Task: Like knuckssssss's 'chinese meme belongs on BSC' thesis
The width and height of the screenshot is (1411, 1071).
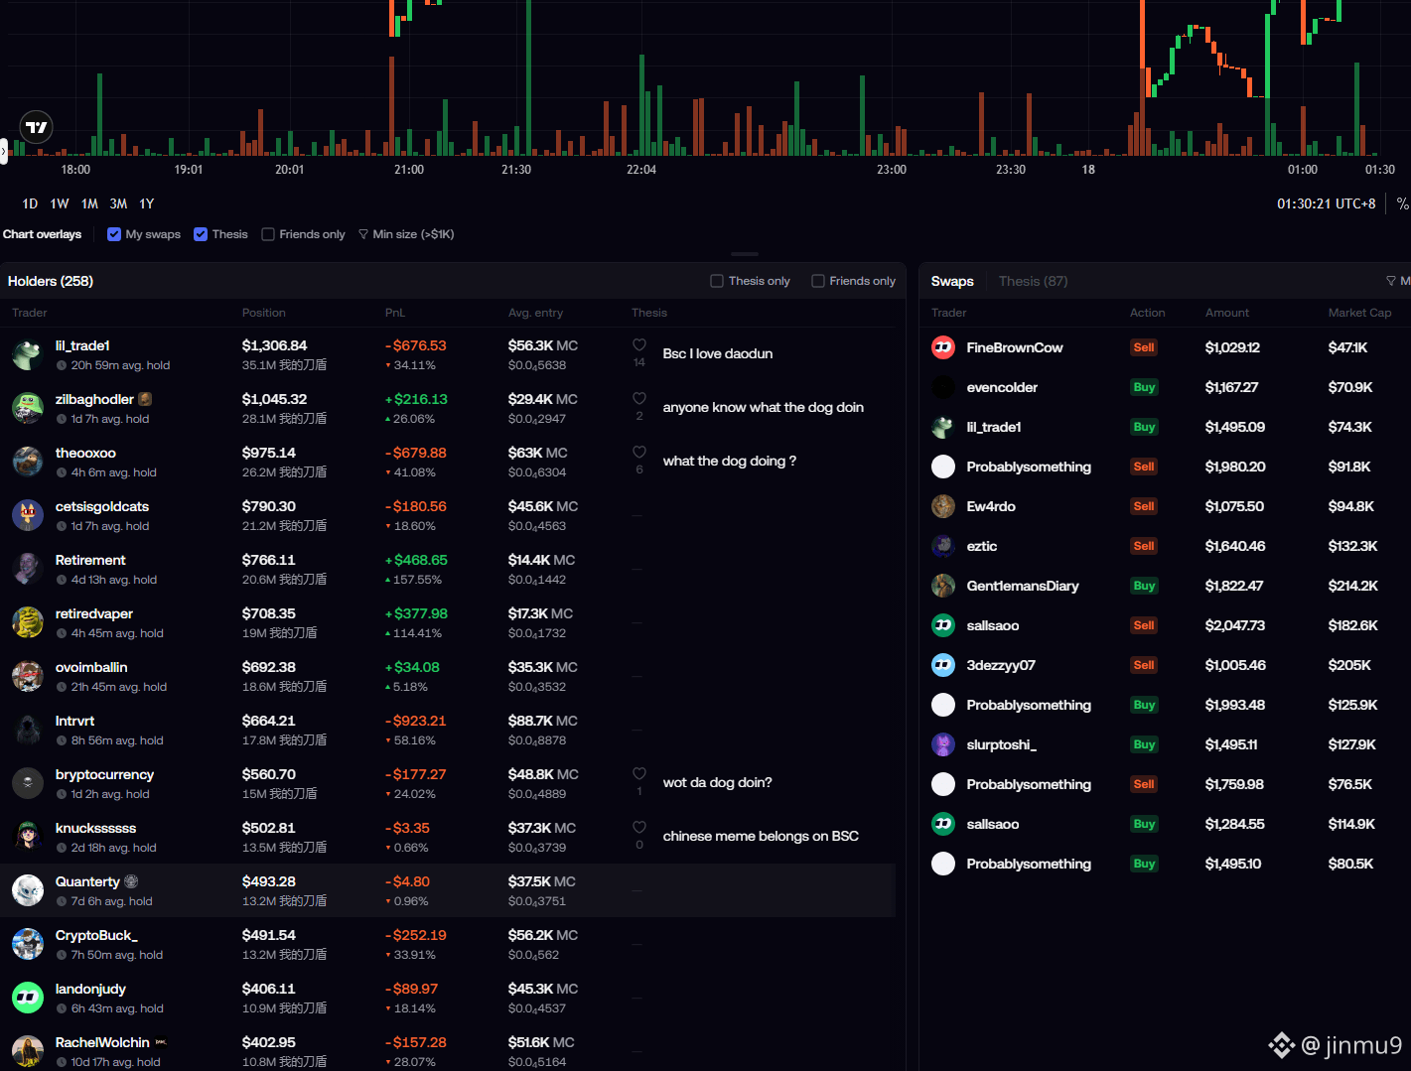Action: click(639, 828)
